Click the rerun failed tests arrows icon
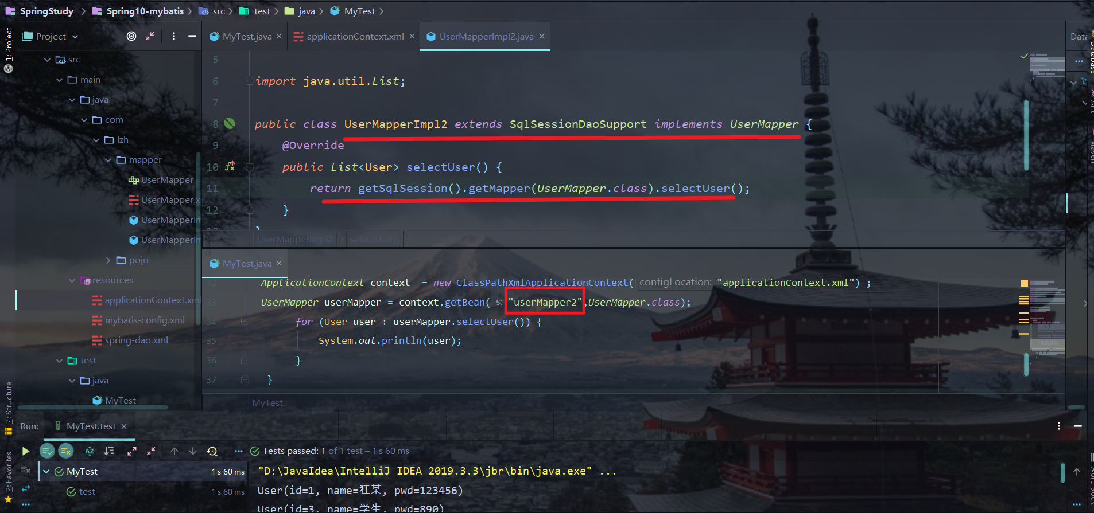This screenshot has height=513, width=1094. [25, 489]
